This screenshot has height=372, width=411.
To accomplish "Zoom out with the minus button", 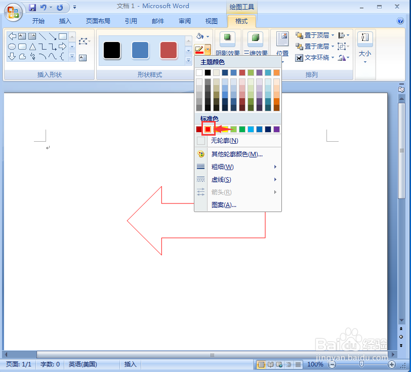I will (332, 364).
